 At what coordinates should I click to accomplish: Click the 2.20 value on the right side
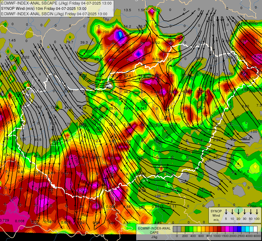(217, 140)
